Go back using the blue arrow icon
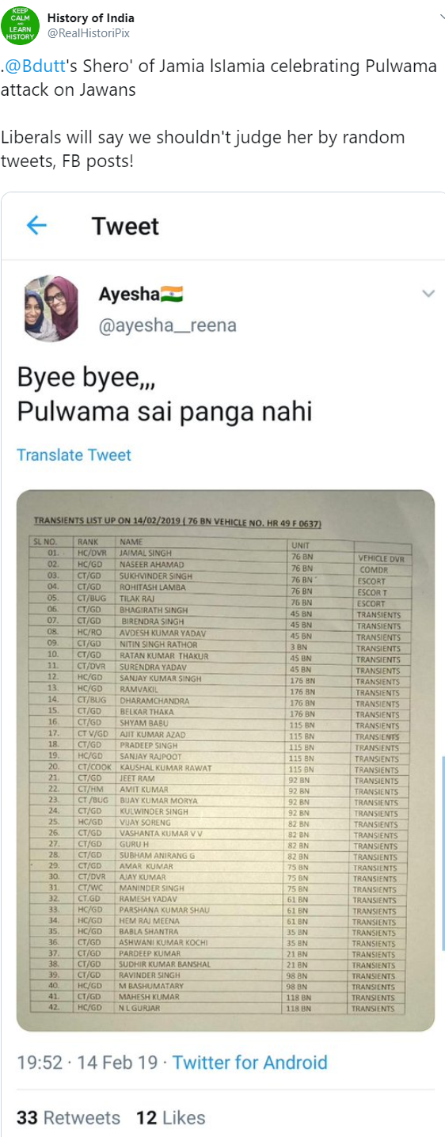The height and width of the screenshot is (1137, 445). coord(36,226)
